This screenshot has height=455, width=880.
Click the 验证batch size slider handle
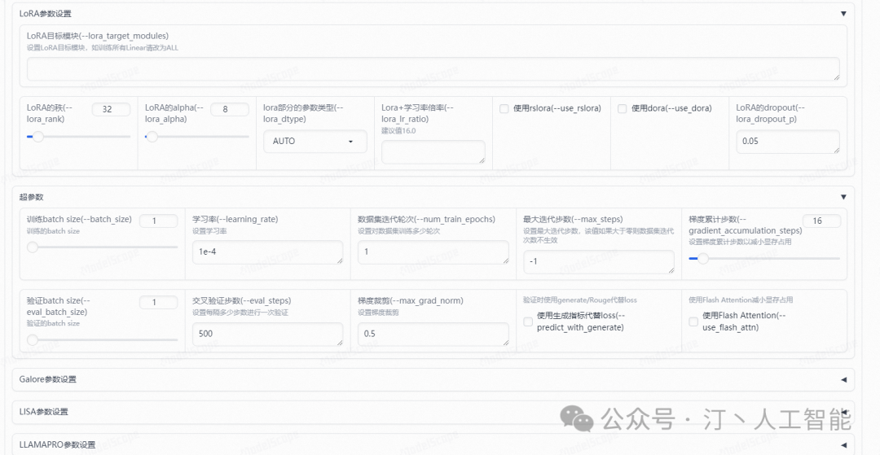click(x=33, y=339)
